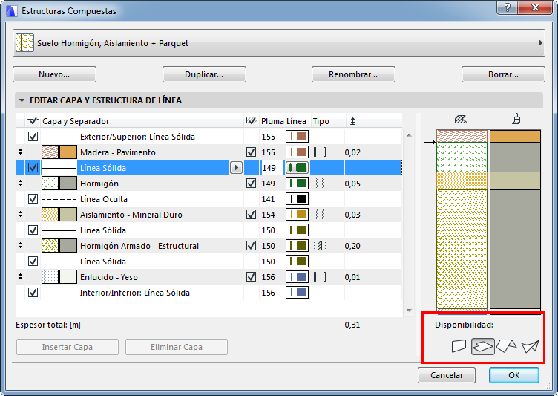The width and height of the screenshot is (558, 396).
Task: Uncheck Exterior/Superior: Línea Sólida checkbox
Action: pyautogui.click(x=33, y=137)
